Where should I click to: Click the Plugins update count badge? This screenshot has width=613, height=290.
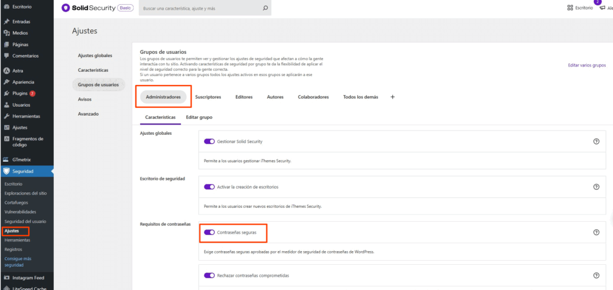[32, 93]
